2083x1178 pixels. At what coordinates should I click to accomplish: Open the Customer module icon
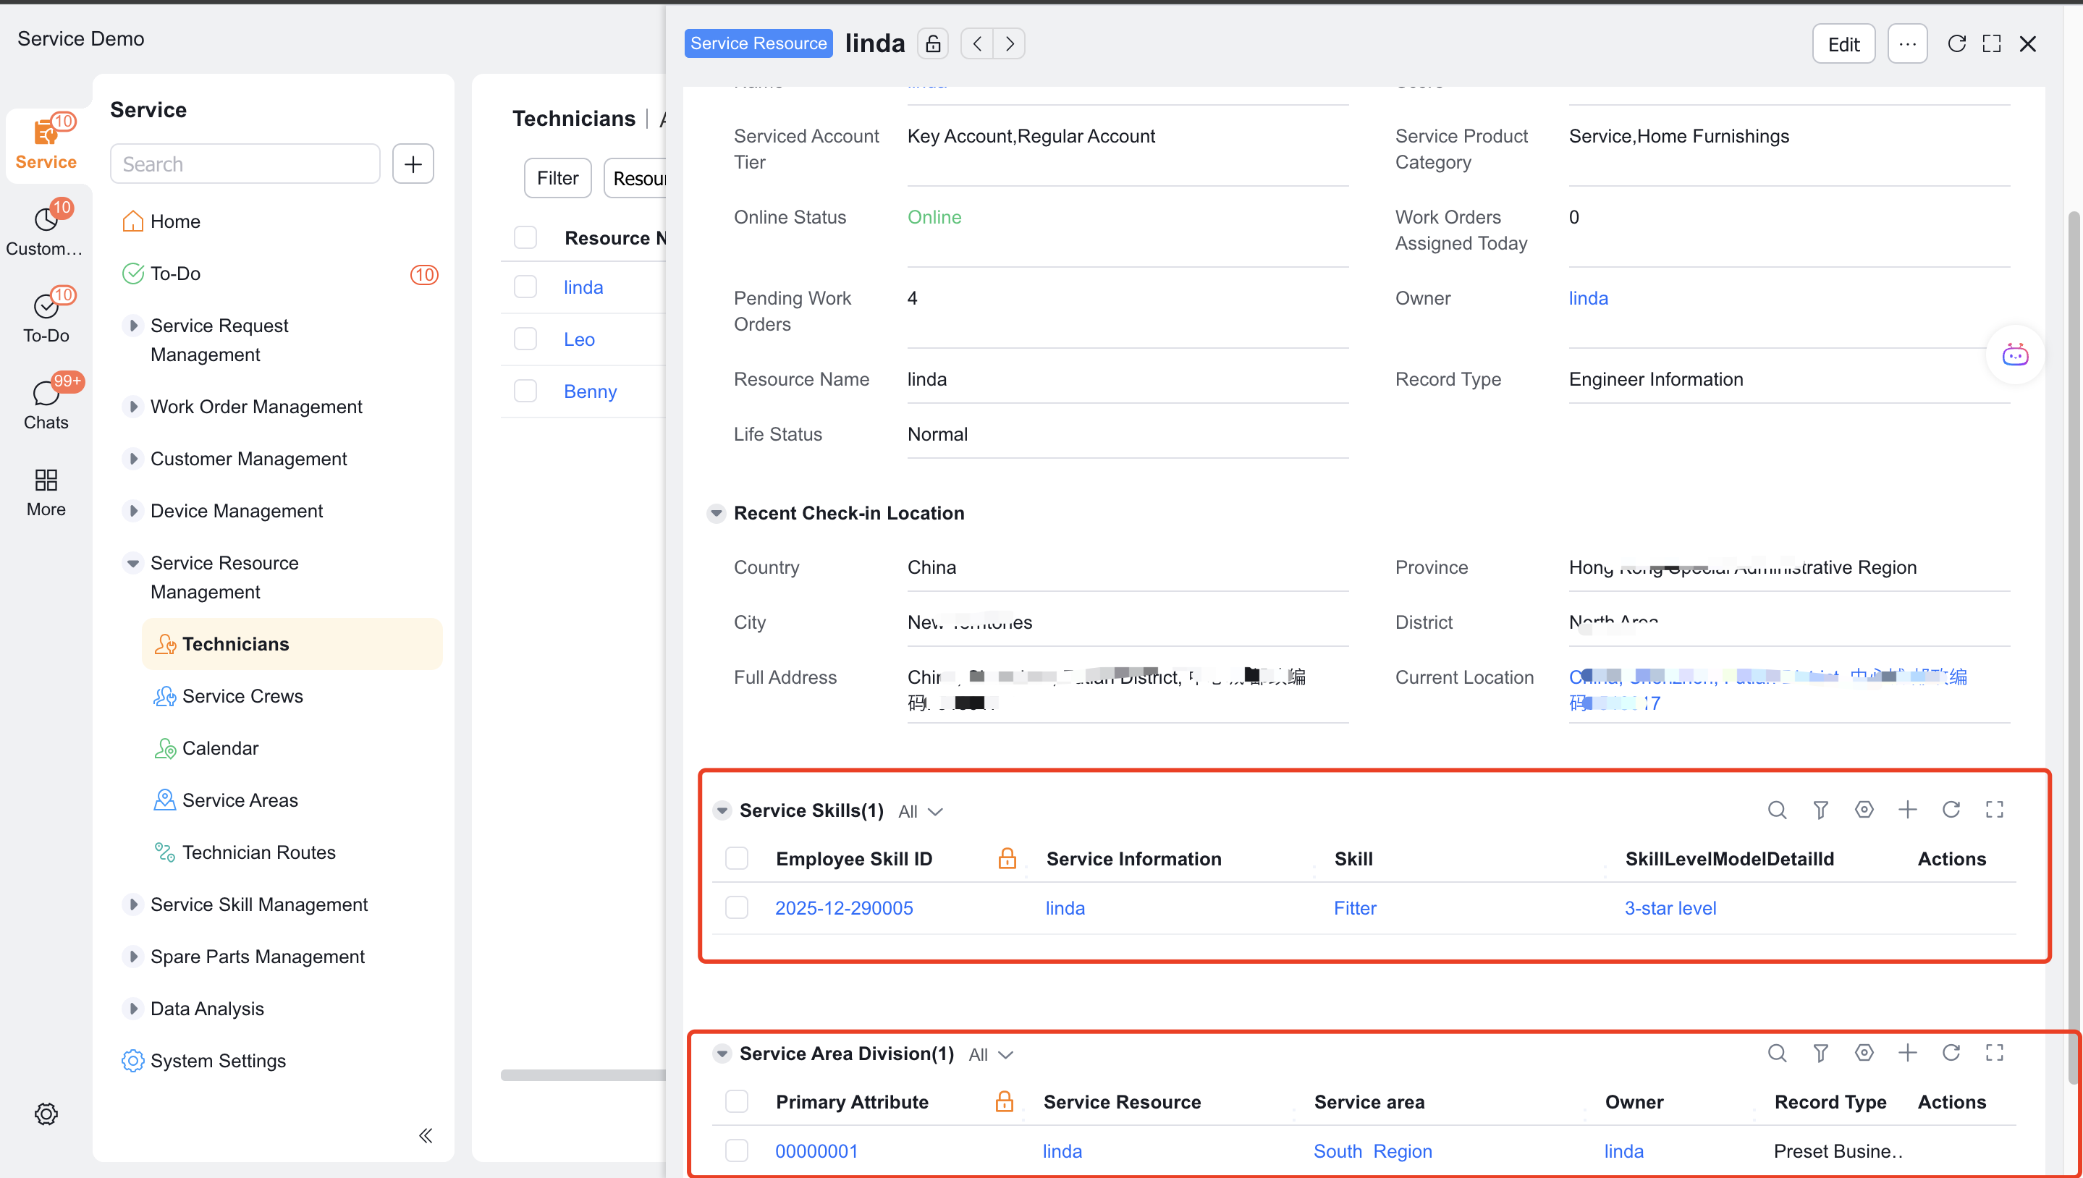[x=46, y=230]
